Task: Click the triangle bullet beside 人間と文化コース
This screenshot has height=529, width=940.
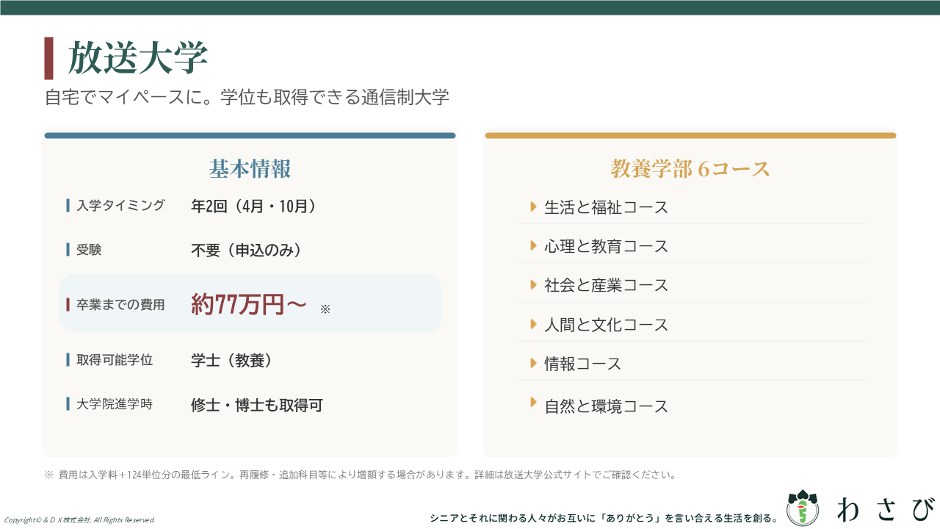Action: [534, 324]
